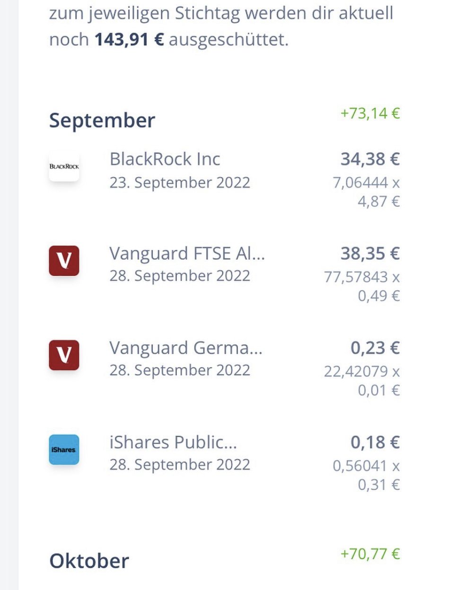Click the 7,06444 x share quantity
The height and width of the screenshot is (590, 450).
pos(366,182)
